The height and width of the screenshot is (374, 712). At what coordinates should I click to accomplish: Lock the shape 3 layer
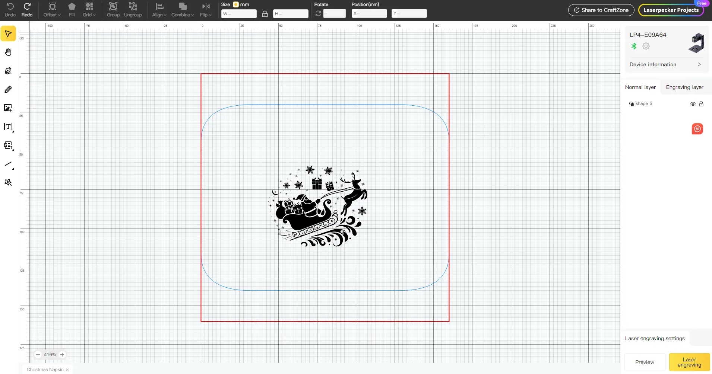(701, 104)
